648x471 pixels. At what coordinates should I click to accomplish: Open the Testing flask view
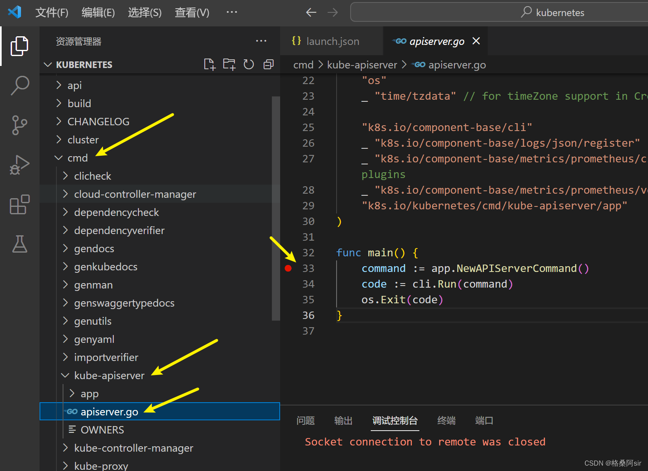pos(19,244)
